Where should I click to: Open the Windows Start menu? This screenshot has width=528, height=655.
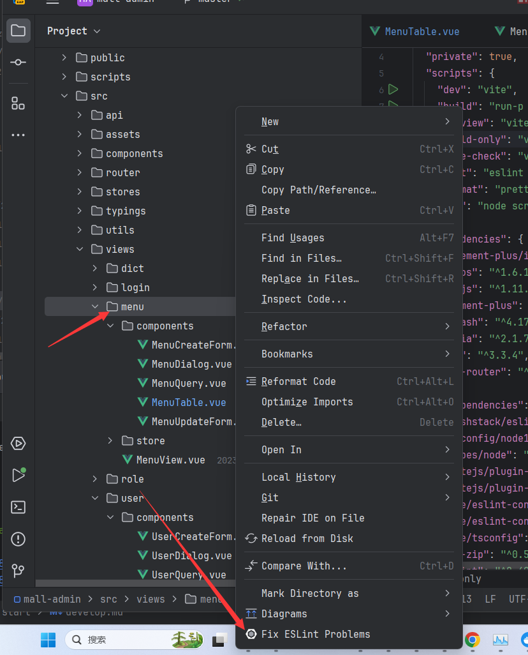[x=48, y=639]
